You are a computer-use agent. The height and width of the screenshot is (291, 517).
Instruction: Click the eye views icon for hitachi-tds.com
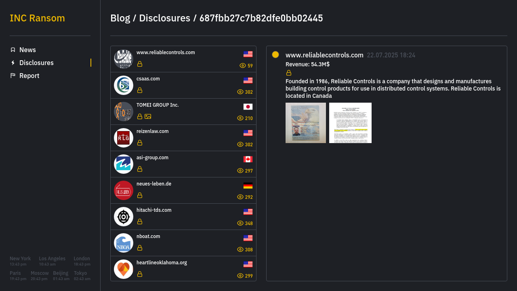pyautogui.click(x=240, y=223)
